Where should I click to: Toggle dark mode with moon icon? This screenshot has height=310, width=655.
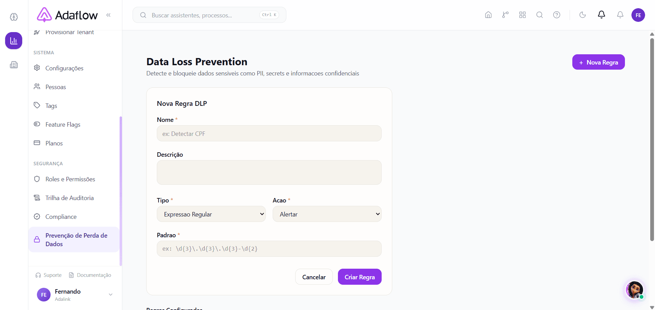583,15
